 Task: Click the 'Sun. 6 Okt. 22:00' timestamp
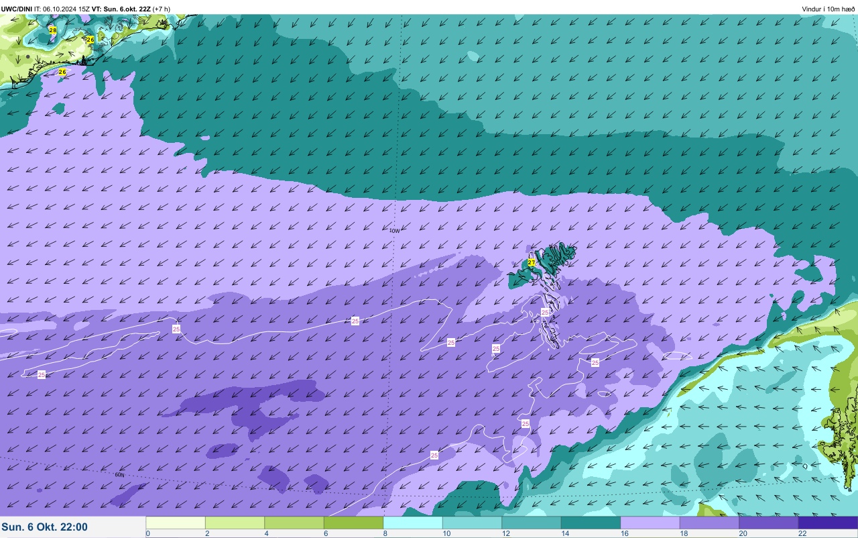point(44,527)
